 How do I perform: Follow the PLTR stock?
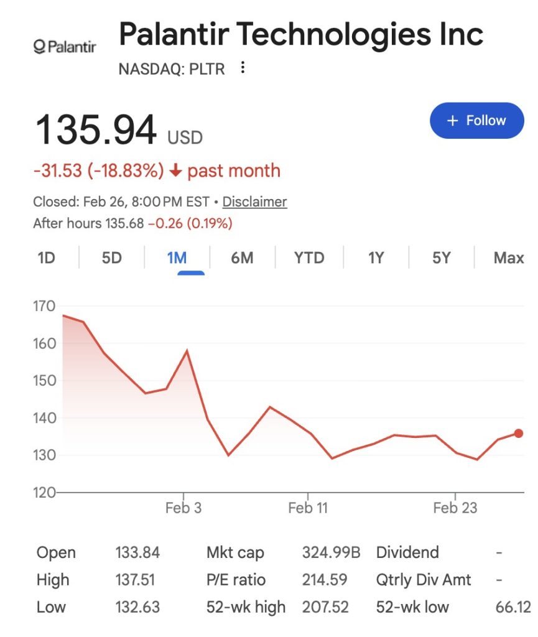(476, 121)
